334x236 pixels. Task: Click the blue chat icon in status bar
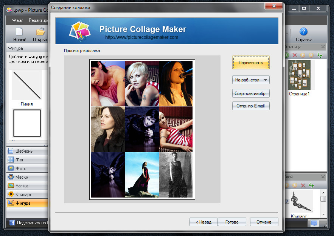tap(314, 223)
